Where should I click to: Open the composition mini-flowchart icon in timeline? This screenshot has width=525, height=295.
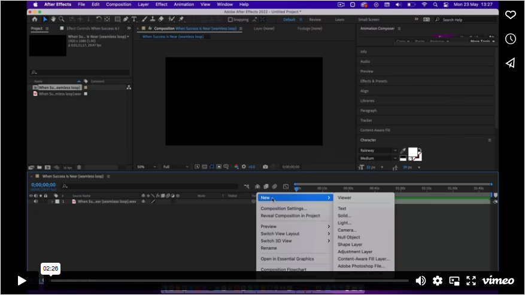(x=247, y=186)
